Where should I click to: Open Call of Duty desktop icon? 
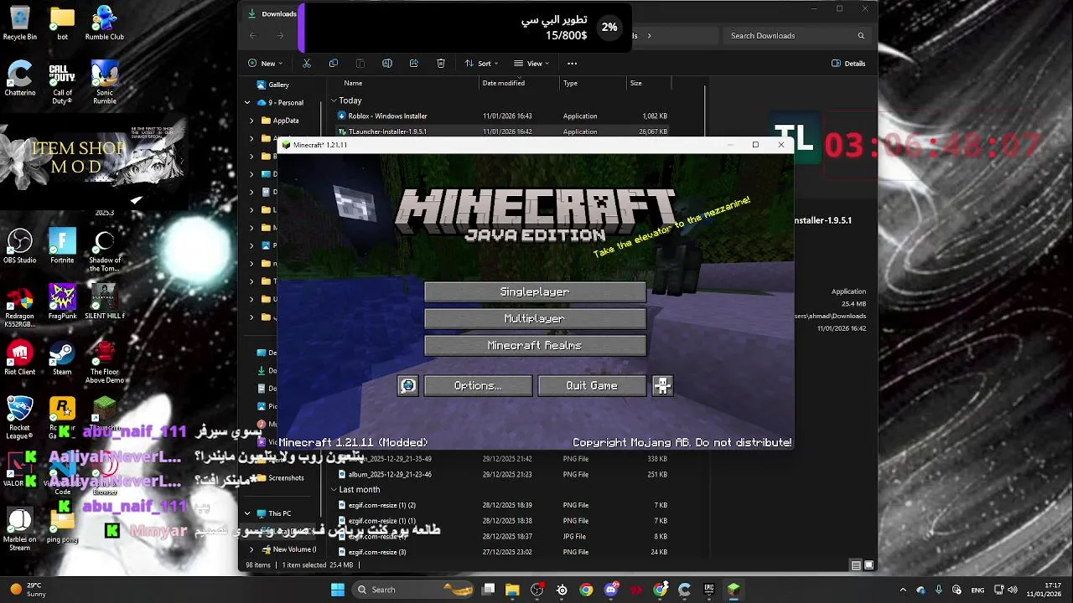[61, 83]
